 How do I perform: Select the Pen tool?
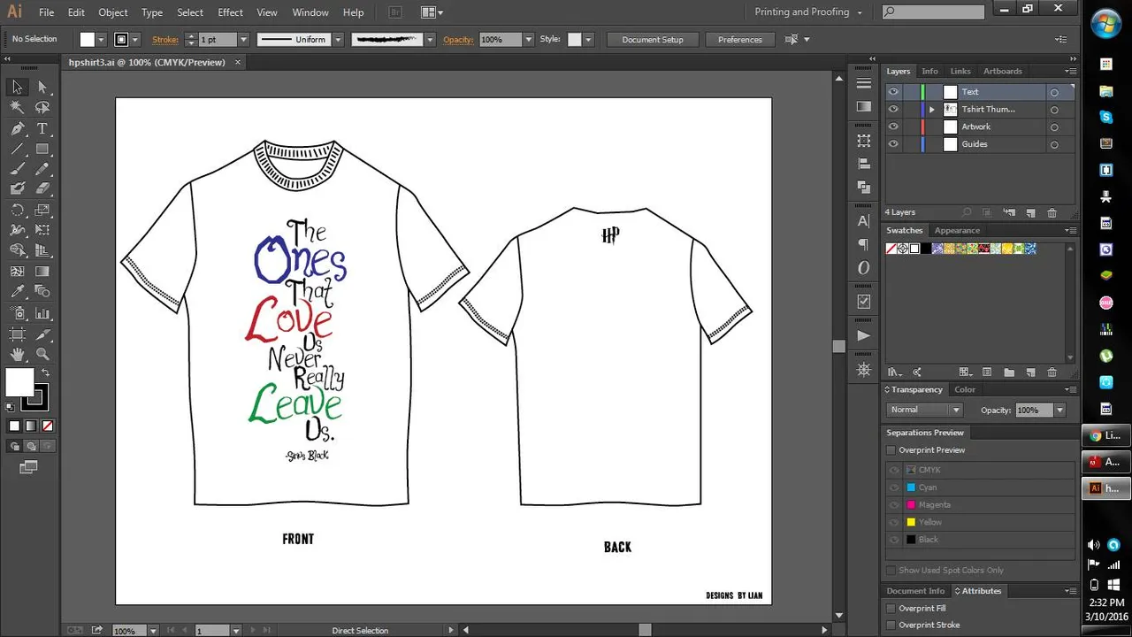point(17,128)
